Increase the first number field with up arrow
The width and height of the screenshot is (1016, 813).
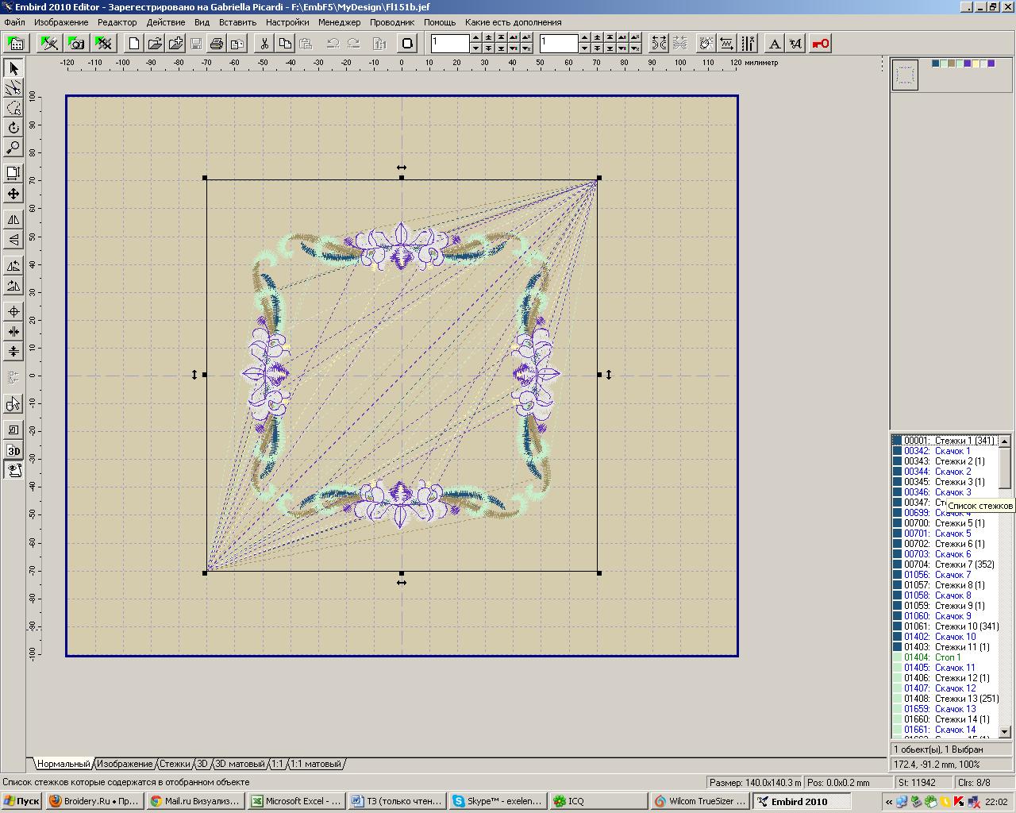[475, 37]
